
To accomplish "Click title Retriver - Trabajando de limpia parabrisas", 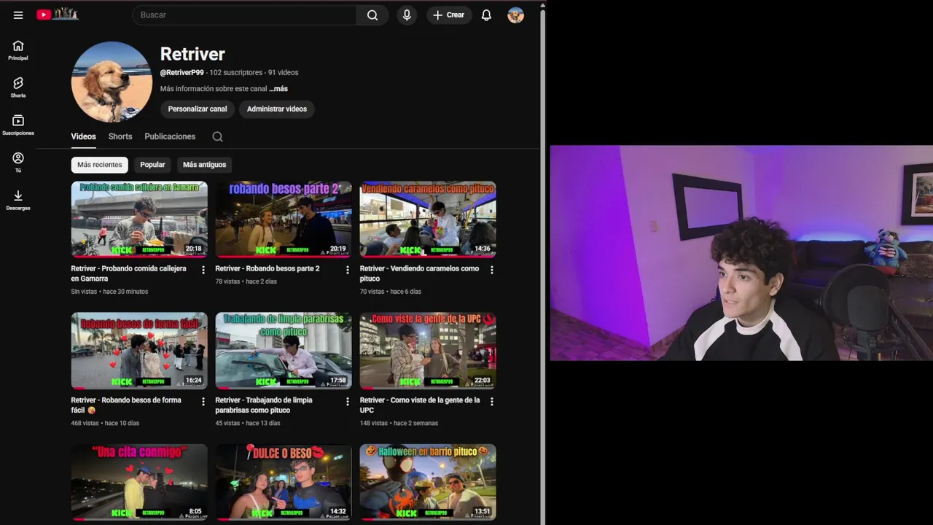I will tap(264, 405).
